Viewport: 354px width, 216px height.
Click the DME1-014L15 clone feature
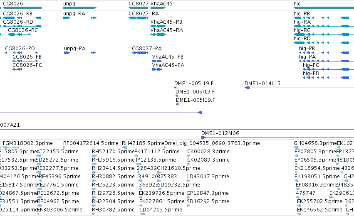[299, 88]
